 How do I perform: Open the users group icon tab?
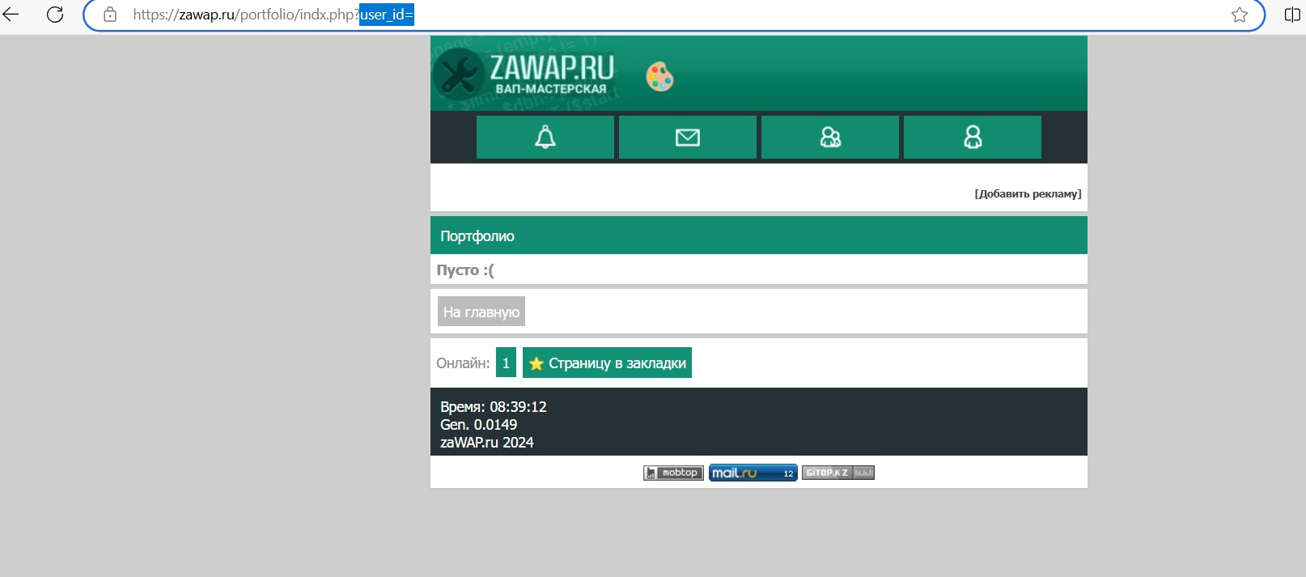(830, 138)
